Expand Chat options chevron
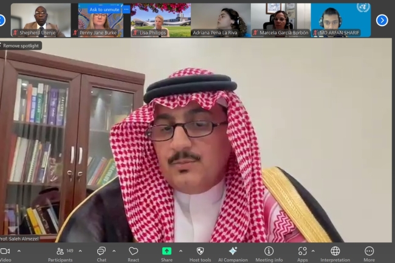395x263 pixels. [114, 251]
